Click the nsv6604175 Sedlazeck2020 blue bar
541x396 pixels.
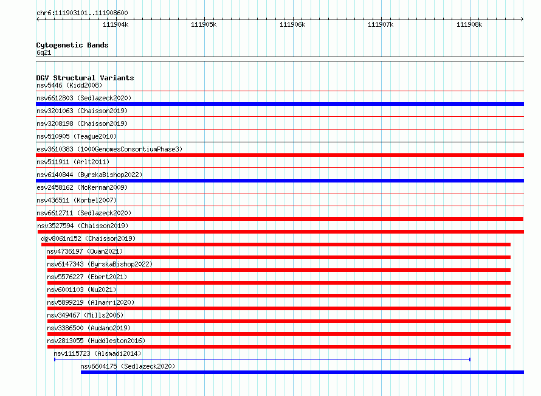pos(302,372)
